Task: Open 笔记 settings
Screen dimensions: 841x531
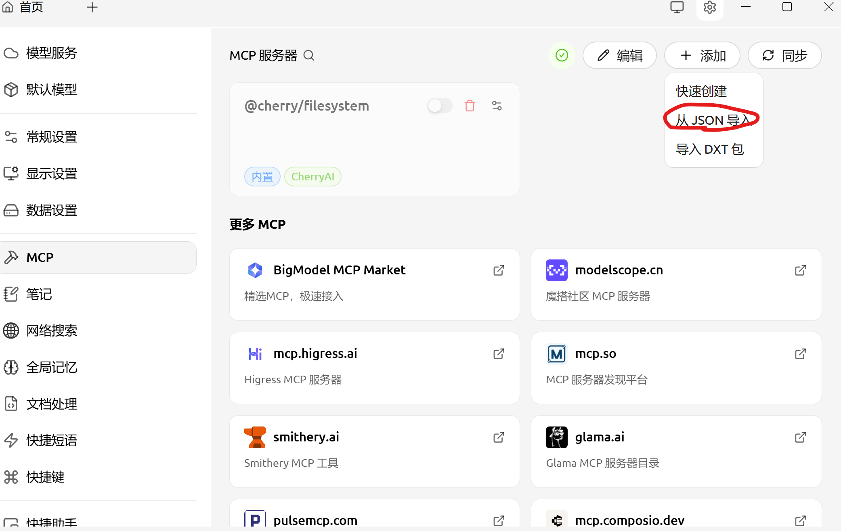Action: [x=98, y=294]
